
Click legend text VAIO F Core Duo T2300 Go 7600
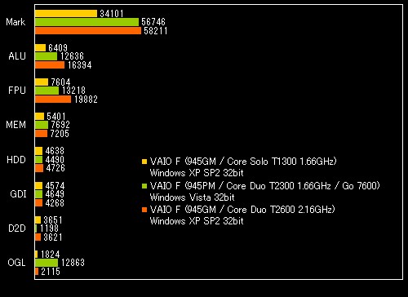265,186
